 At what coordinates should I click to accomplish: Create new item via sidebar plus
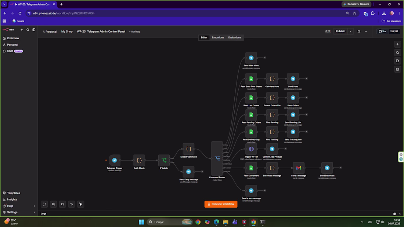(x=22, y=30)
